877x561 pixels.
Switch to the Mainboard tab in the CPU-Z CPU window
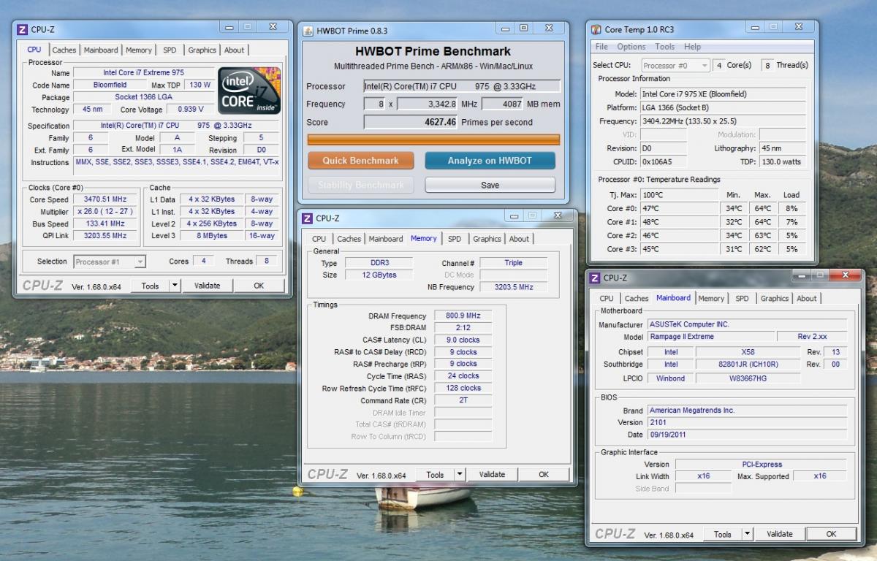tap(101, 50)
